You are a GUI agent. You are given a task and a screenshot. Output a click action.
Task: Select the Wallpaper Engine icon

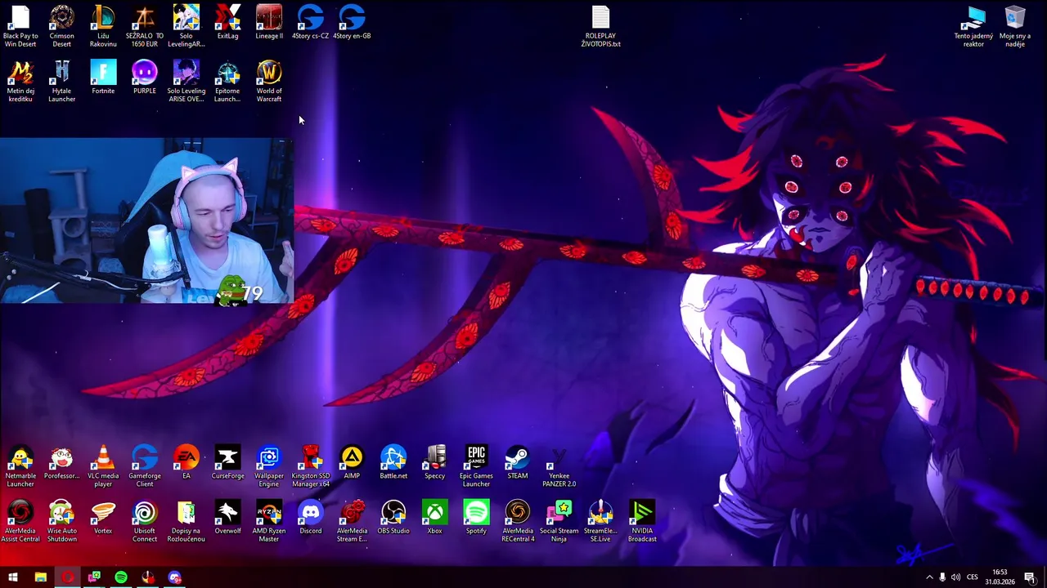(x=269, y=466)
